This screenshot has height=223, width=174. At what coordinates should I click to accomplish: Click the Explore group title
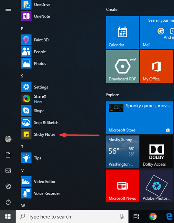(x=112, y=95)
